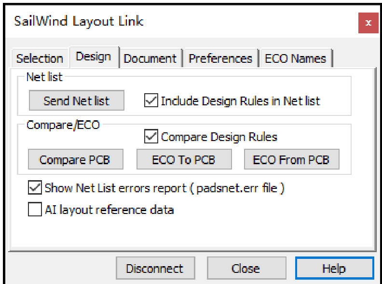Screen dimensions: 382x284
Task: Disable Show Net List errors report
Action: tap(35, 187)
